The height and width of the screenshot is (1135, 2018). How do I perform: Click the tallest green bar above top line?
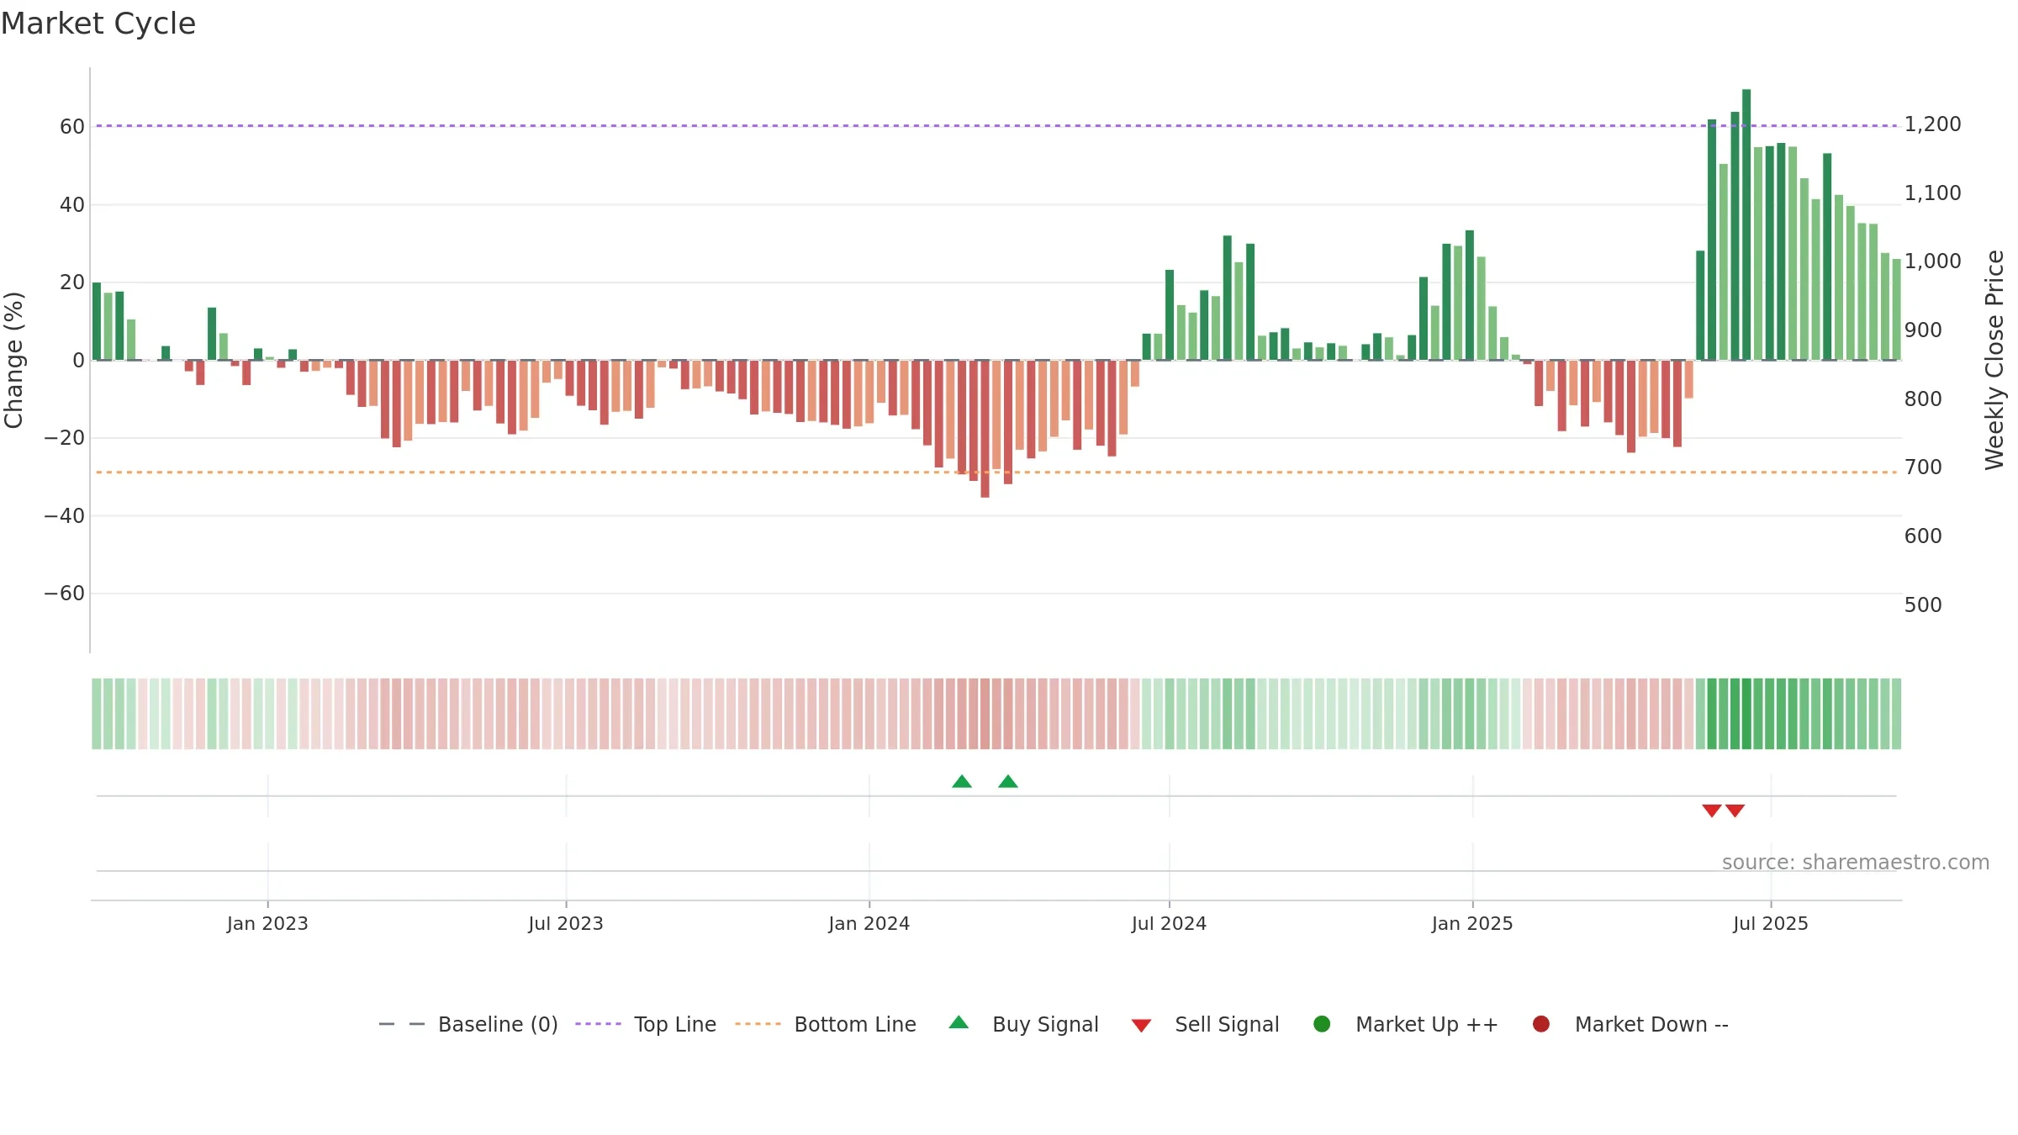click(1746, 224)
